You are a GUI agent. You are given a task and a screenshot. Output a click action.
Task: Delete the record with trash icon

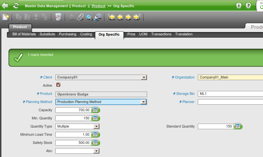[58, 17]
